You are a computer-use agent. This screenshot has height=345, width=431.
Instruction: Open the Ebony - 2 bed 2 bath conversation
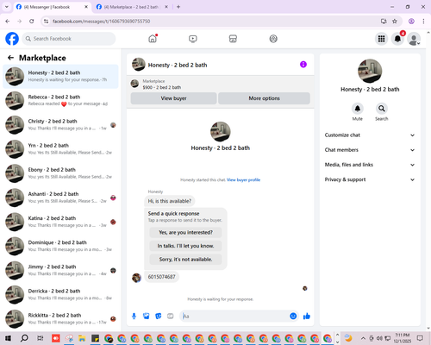pyautogui.click(x=60, y=173)
